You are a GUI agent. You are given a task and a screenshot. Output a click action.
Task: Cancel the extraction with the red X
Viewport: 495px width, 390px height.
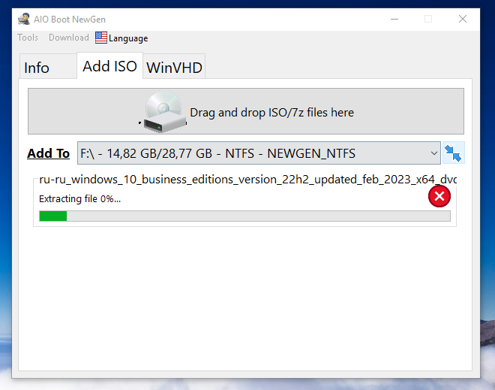439,197
